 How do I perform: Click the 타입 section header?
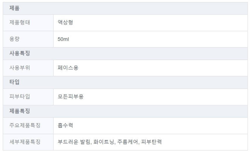(15, 82)
